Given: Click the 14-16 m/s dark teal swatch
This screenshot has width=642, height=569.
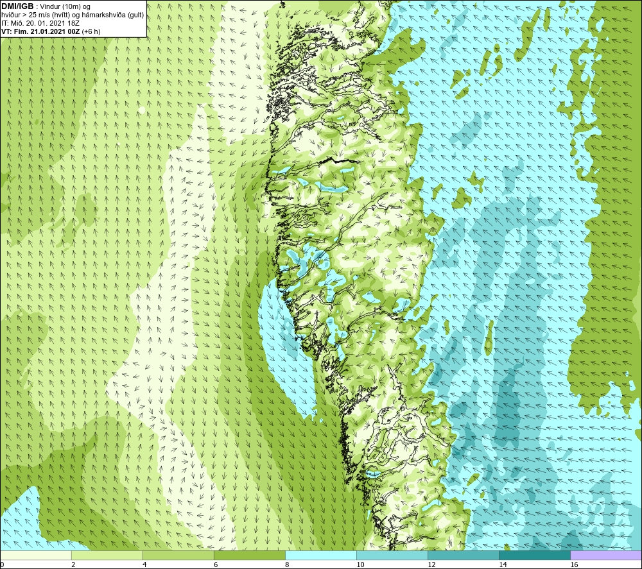Looking at the screenshot, I should point(535,556).
